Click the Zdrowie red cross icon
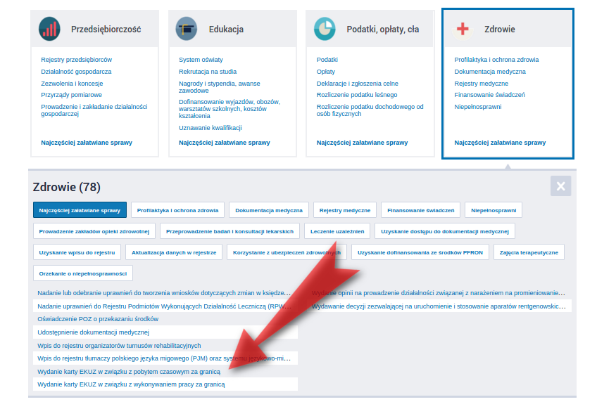The width and height of the screenshot is (597, 409). pyautogui.click(x=463, y=29)
